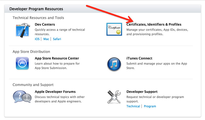Open the Technical support link
The image size is (205, 120).
pyautogui.click(x=133, y=106)
